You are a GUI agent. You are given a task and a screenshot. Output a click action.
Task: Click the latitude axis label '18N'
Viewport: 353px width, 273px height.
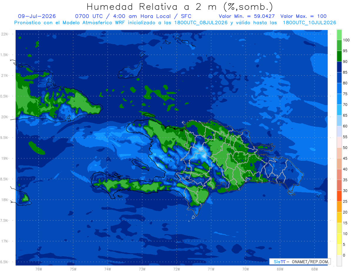[5, 200]
